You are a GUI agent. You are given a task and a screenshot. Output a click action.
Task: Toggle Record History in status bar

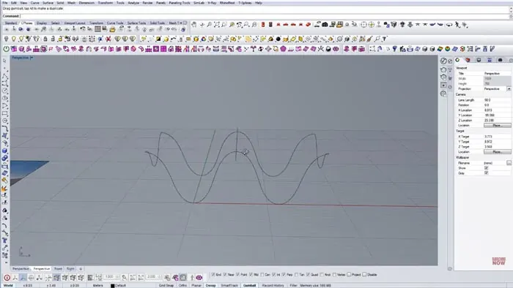tap(273, 285)
